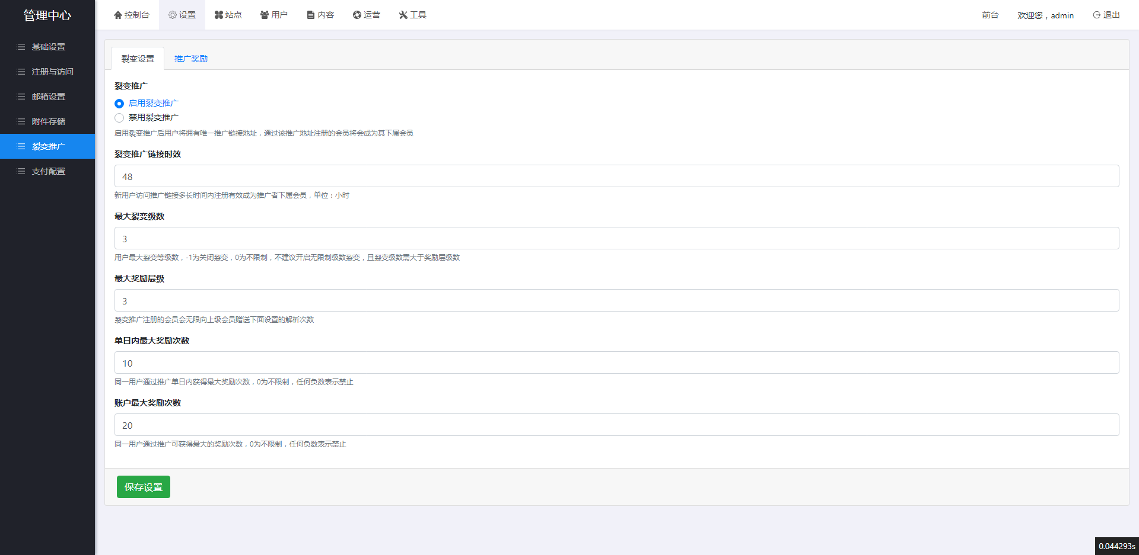The height and width of the screenshot is (555, 1139).
Task: Click the list icon beside 邮箱设置
Action: click(x=21, y=97)
